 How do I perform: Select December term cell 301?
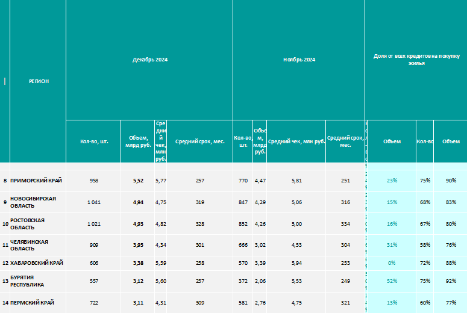pyautogui.click(x=199, y=245)
